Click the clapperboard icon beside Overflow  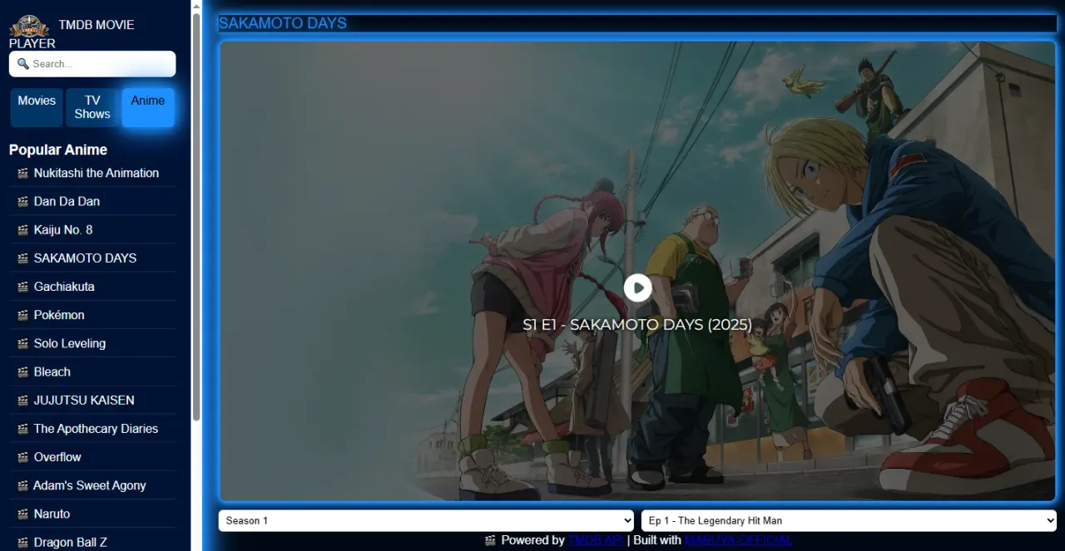pos(23,457)
